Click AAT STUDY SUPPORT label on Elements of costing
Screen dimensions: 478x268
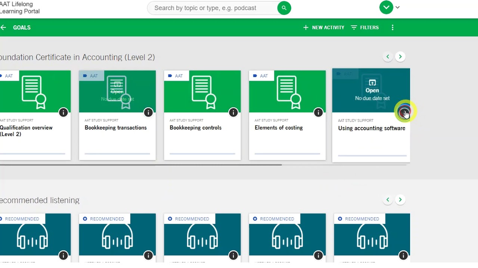(x=271, y=121)
